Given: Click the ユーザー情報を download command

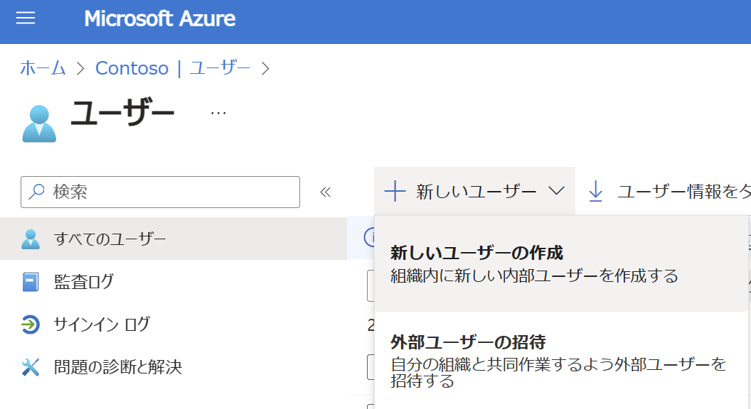Looking at the screenshot, I should [x=670, y=191].
